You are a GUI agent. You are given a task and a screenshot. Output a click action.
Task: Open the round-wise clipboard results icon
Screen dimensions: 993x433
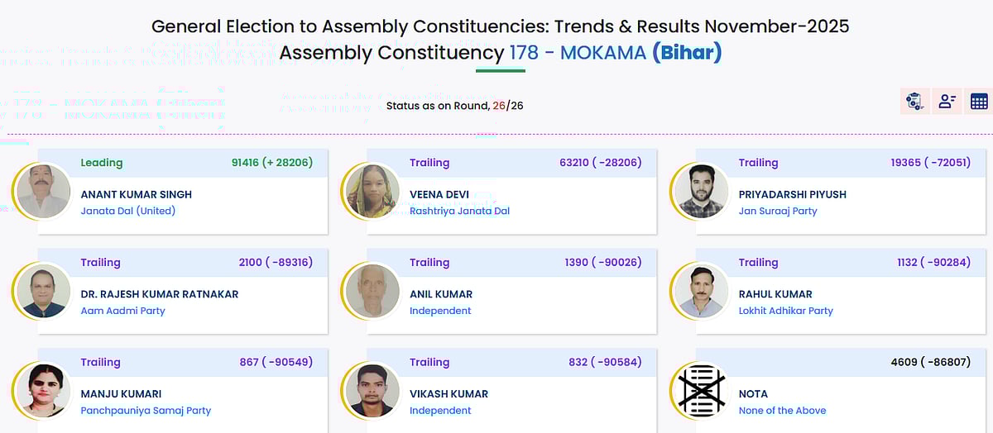click(914, 102)
